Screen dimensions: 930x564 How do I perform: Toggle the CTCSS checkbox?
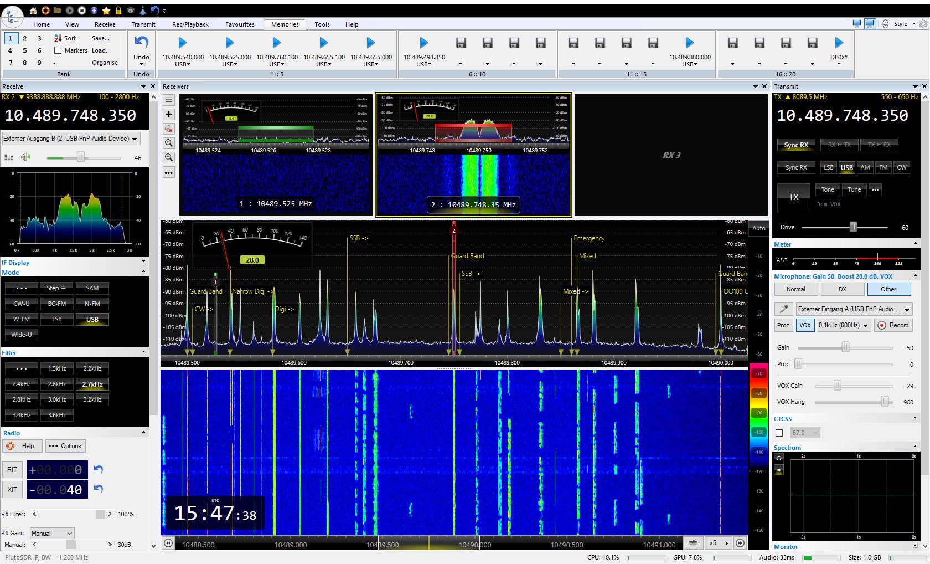[779, 433]
